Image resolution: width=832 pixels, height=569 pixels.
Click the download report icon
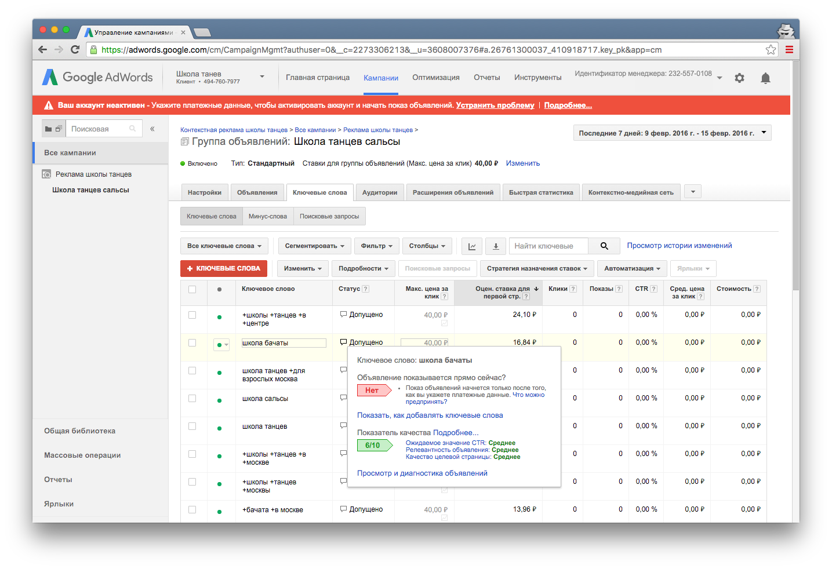tap(496, 246)
